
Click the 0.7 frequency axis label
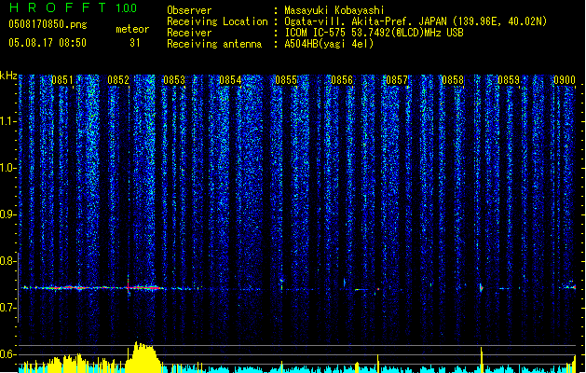click(7, 308)
